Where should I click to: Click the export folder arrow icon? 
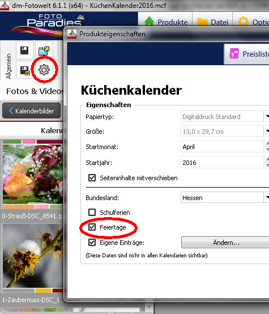click(44, 51)
